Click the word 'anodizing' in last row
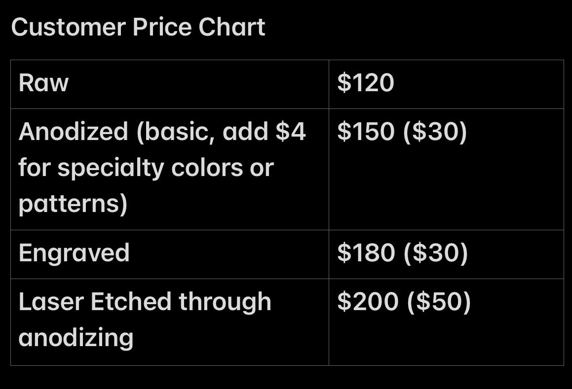Viewport: 572px width, 389px height. coord(76,338)
